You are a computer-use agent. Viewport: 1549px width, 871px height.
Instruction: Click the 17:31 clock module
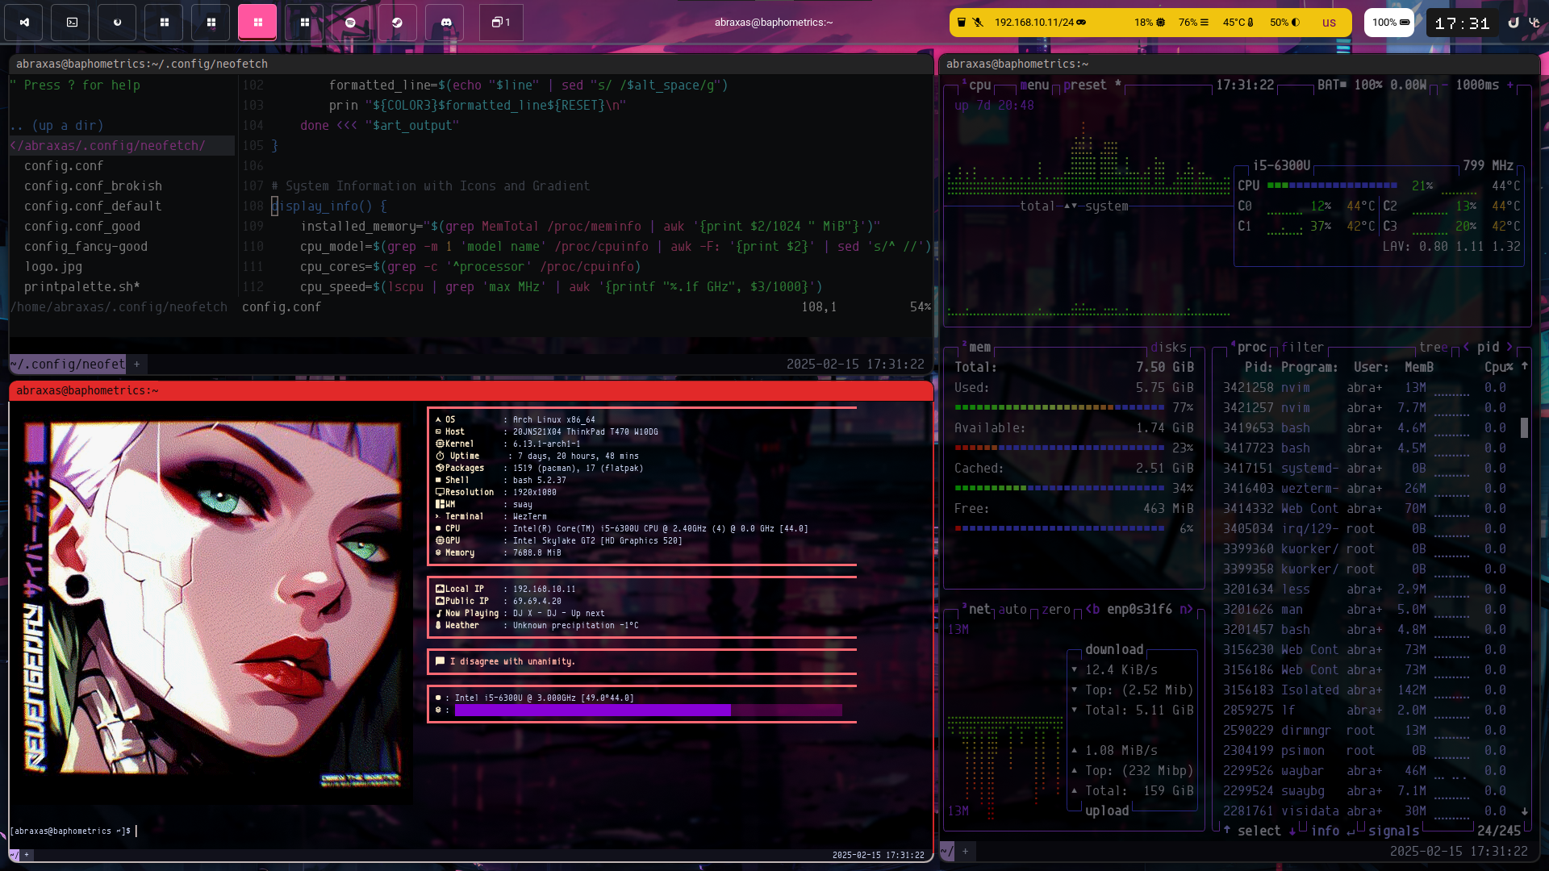[x=1462, y=23]
